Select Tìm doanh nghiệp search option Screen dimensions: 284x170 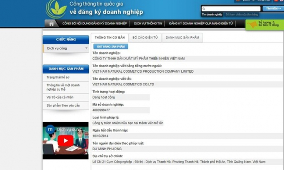212,15
